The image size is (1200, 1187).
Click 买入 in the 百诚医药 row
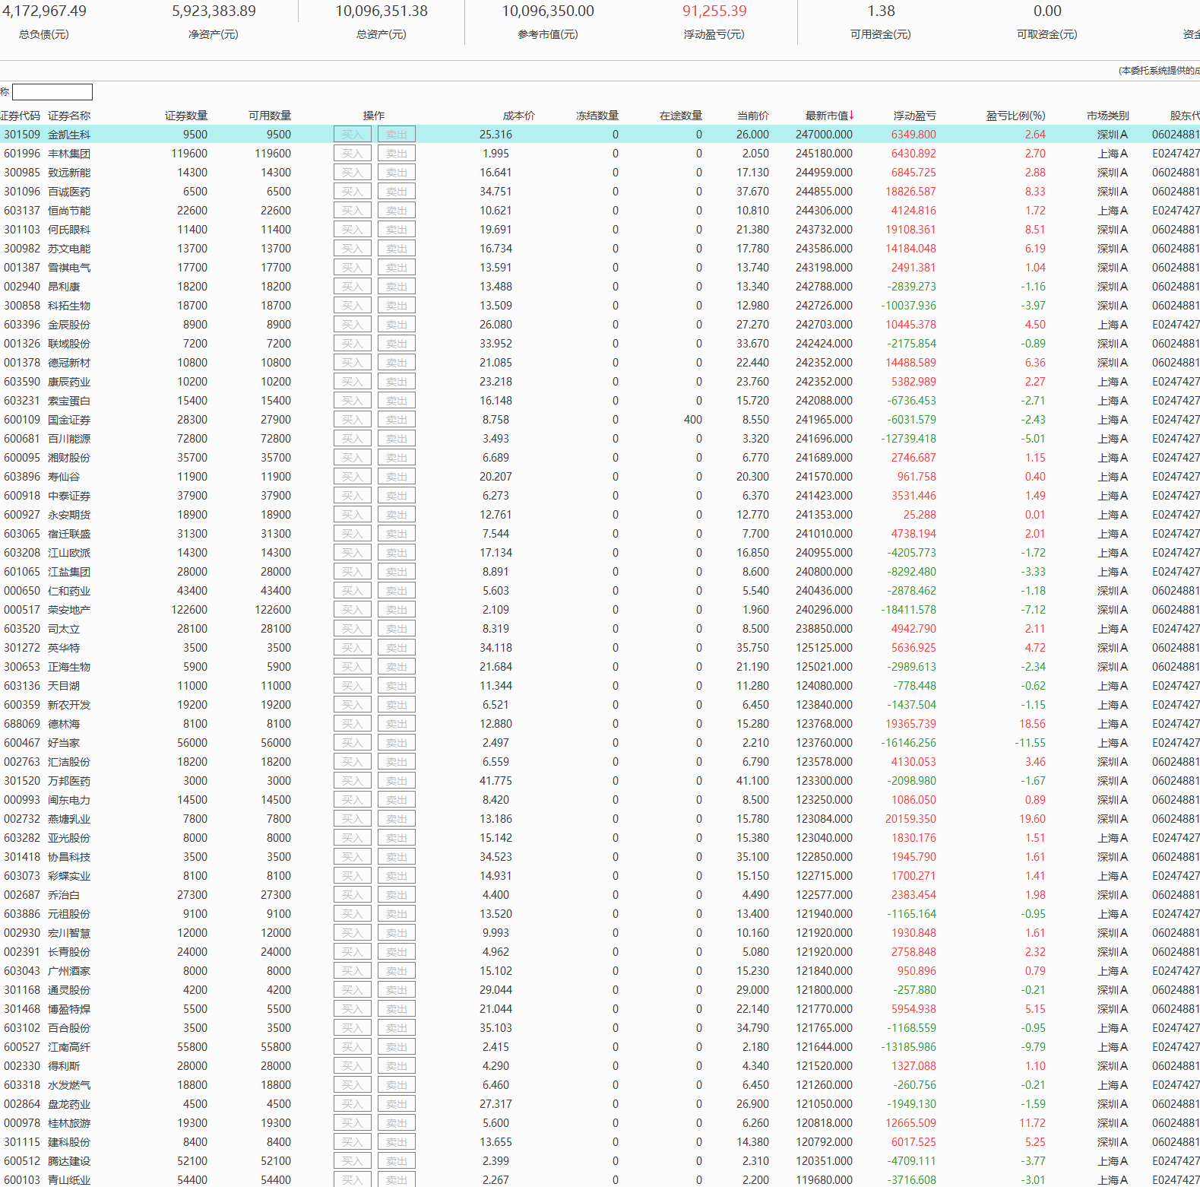pos(353,192)
